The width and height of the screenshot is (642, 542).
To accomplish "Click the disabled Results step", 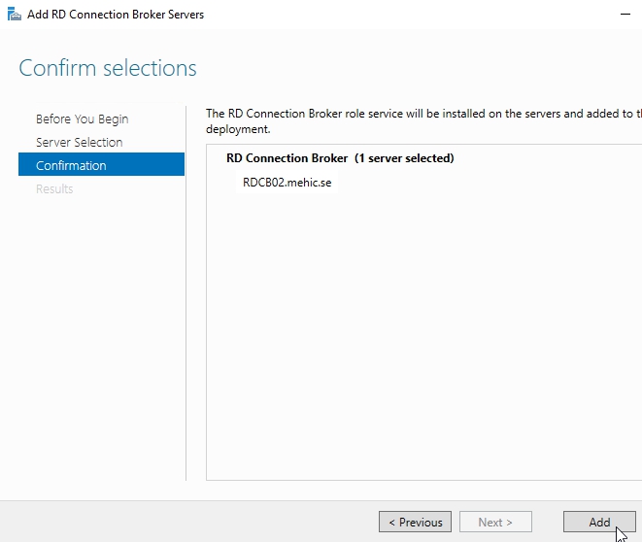I will 54,188.
